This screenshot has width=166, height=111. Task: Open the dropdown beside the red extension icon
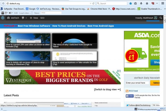(x=157, y=3)
